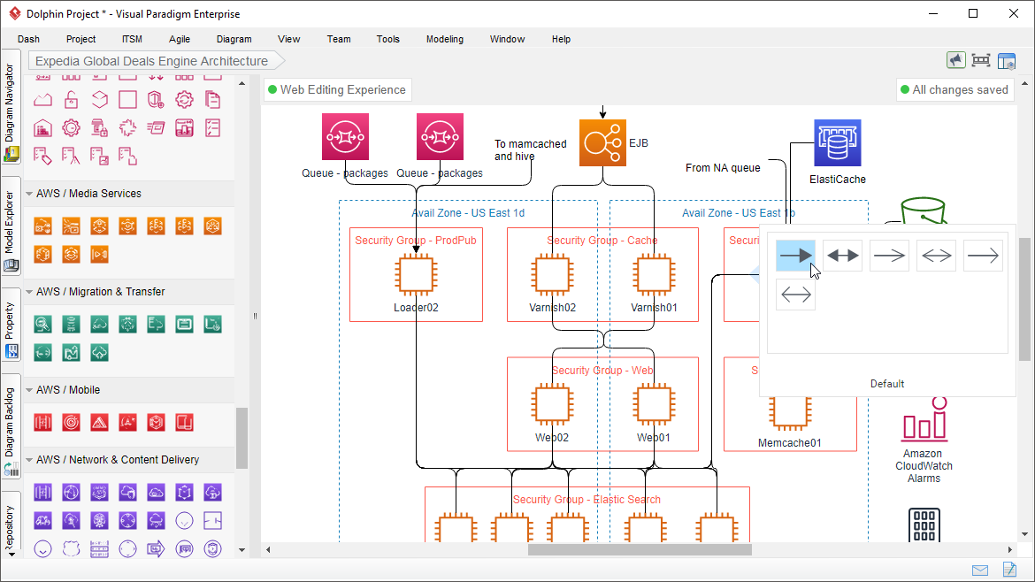Image resolution: width=1035 pixels, height=582 pixels.
Task: Open the Modeling menu
Action: (x=445, y=39)
